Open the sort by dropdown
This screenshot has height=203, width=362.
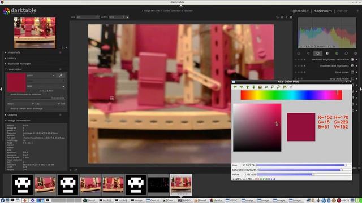tap(117, 17)
